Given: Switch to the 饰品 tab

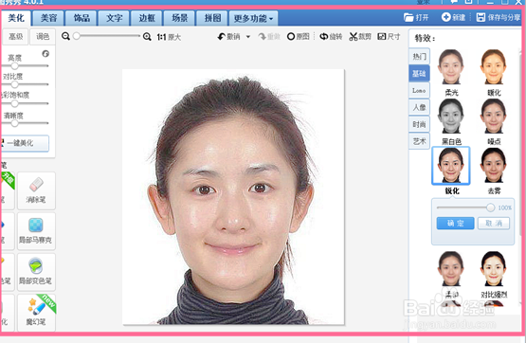Looking at the screenshot, I should pyautogui.click(x=82, y=18).
